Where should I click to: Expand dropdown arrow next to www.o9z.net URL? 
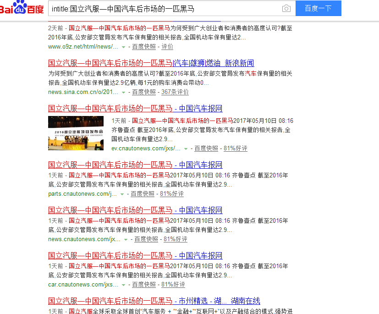click(124, 47)
